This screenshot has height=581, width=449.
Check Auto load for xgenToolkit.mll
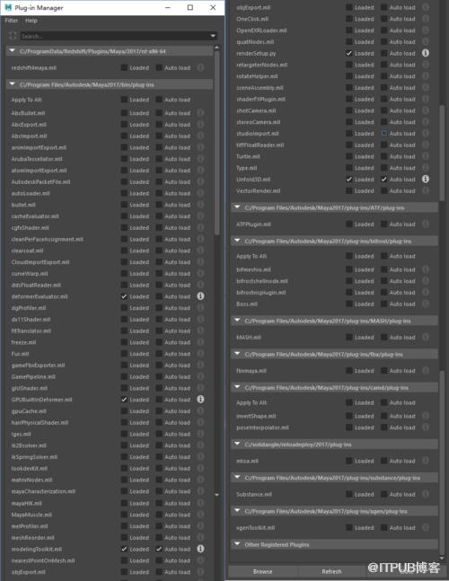click(384, 527)
